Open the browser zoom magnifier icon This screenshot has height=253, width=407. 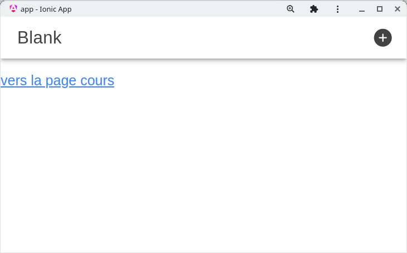tap(290, 9)
